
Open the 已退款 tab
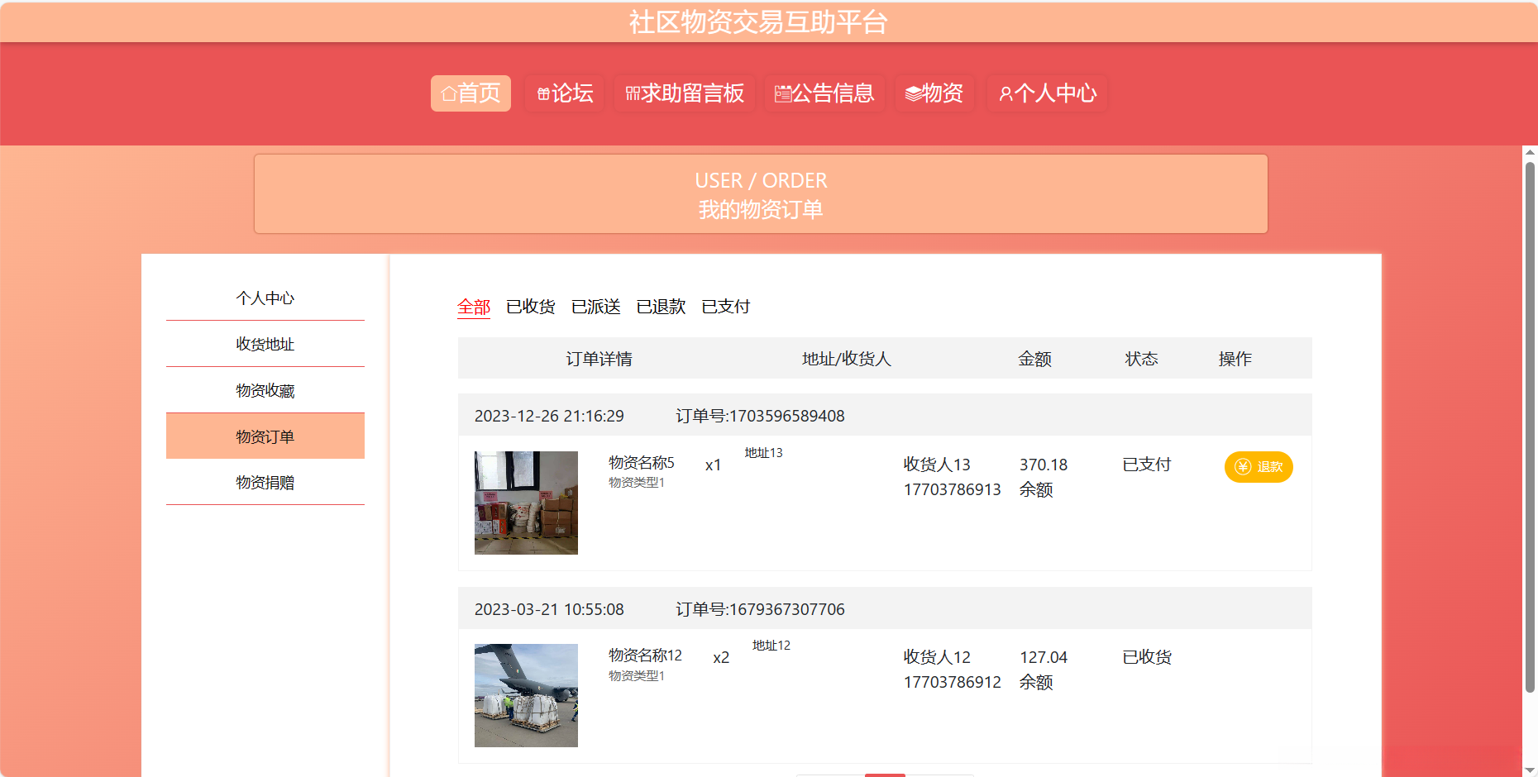point(661,306)
